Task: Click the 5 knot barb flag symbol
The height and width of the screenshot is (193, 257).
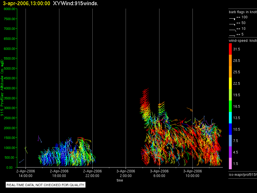Action: 232,36
